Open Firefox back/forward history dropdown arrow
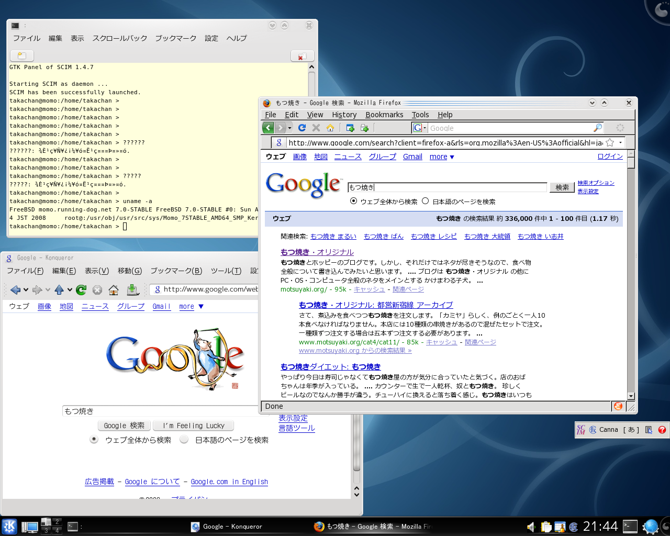 (289, 128)
